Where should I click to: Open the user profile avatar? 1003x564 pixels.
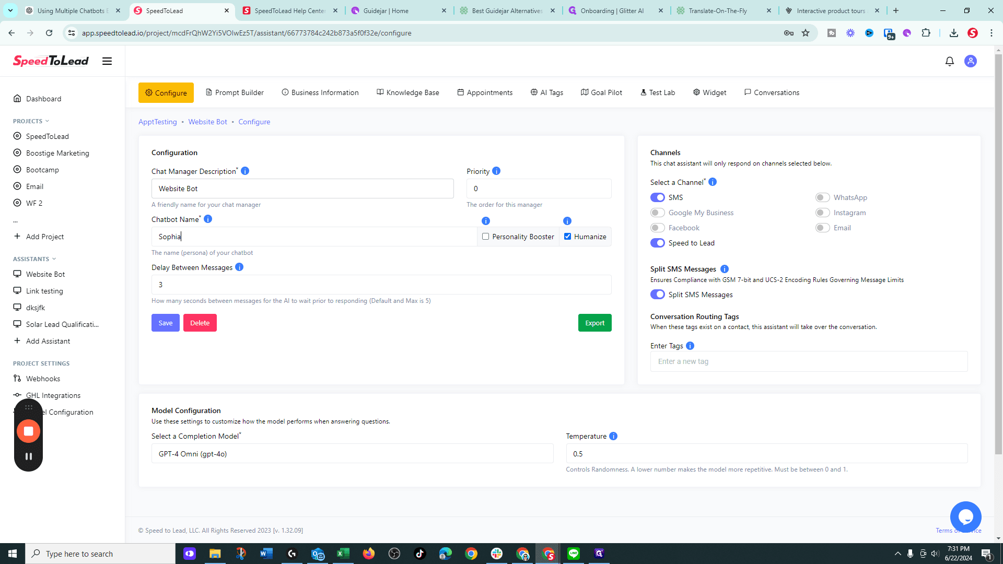pyautogui.click(x=971, y=61)
